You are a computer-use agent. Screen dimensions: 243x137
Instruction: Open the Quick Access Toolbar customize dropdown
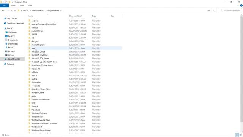coord(12,2)
